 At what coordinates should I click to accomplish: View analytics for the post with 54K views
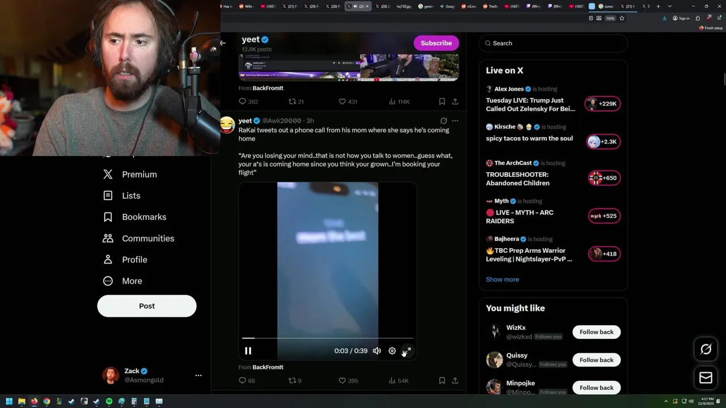(x=399, y=380)
